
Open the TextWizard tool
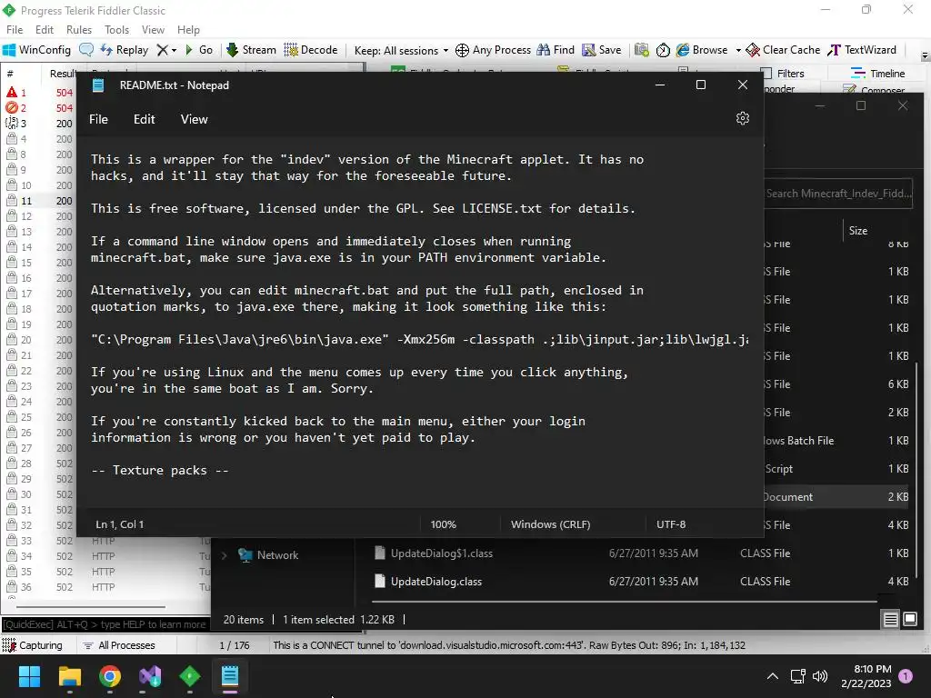862,50
